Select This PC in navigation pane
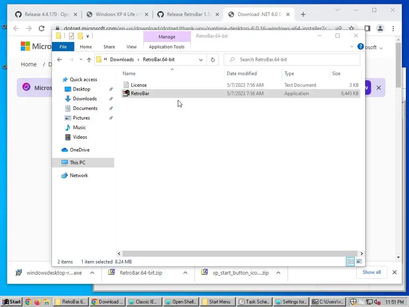The image size is (409, 307). click(x=83, y=163)
